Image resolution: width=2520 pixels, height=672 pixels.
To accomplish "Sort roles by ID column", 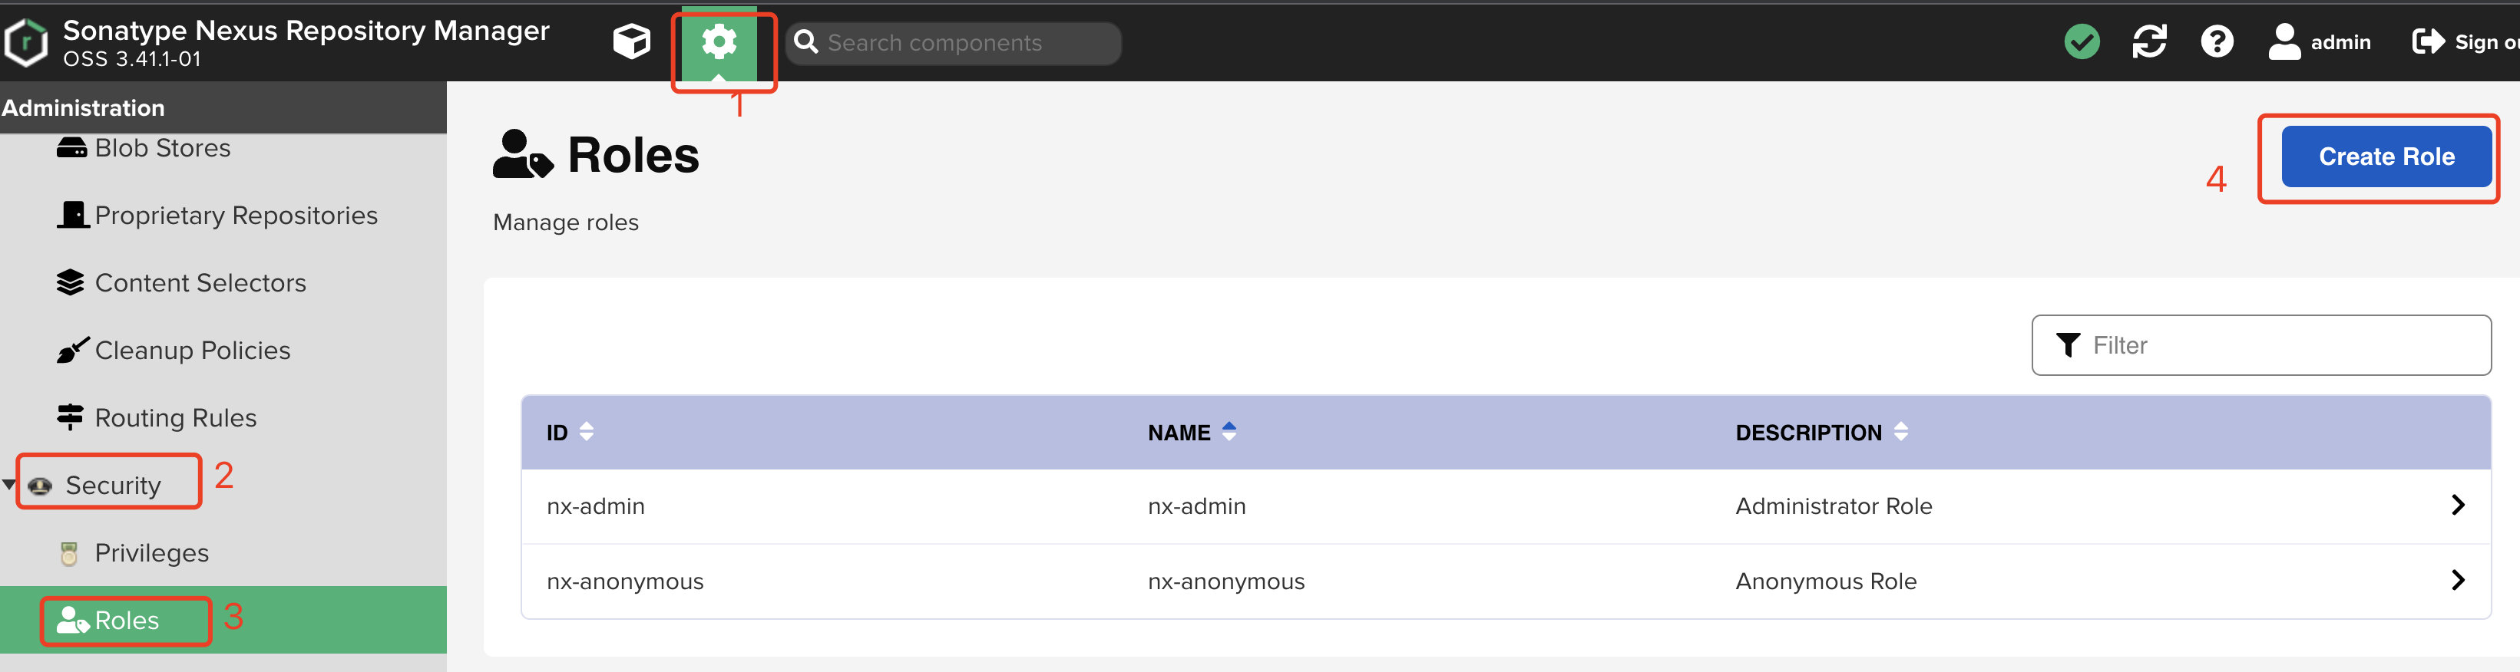I will 586,432.
